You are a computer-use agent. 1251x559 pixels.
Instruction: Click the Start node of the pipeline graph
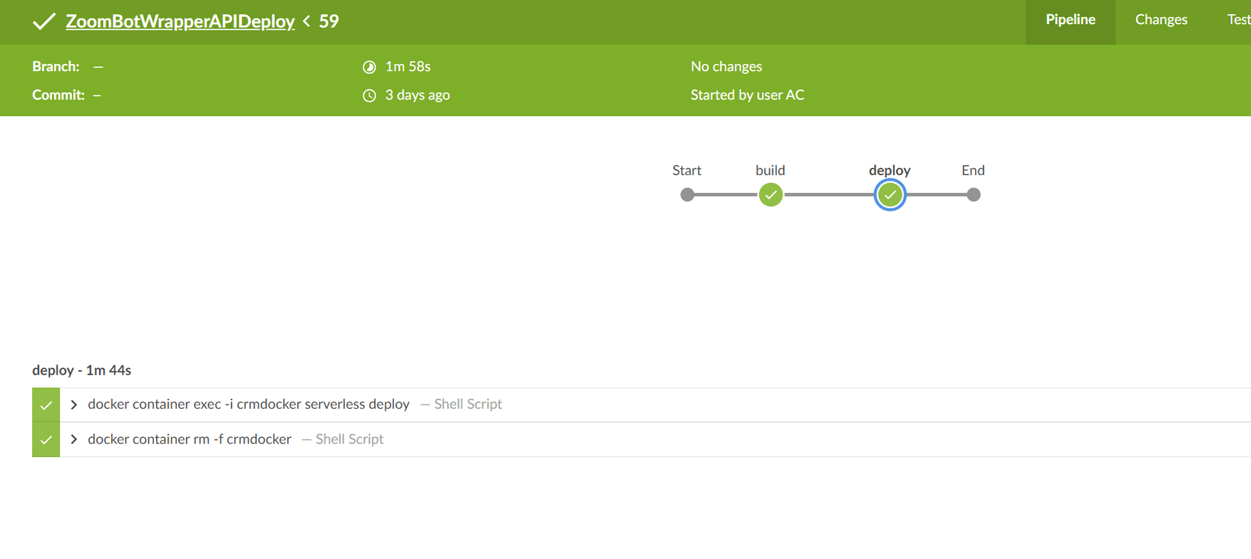[686, 194]
